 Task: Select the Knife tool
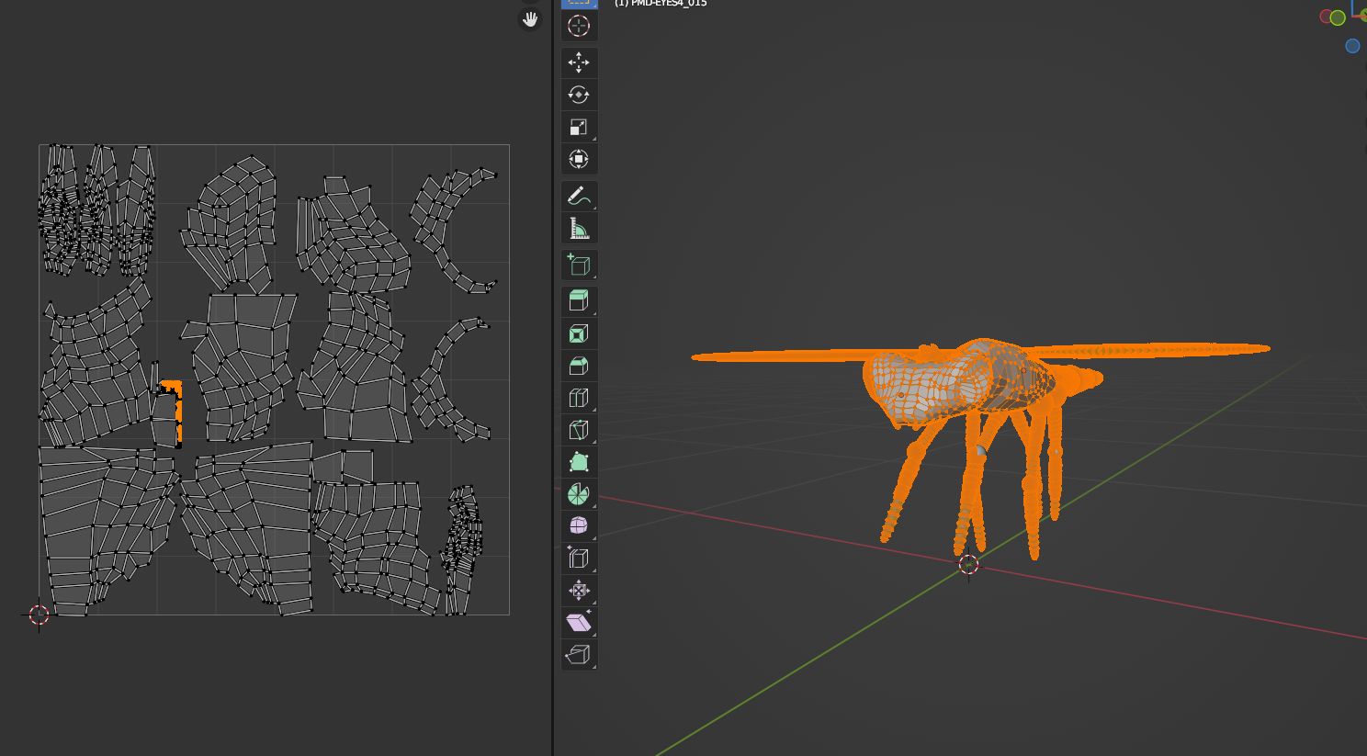pyautogui.click(x=579, y=430)
